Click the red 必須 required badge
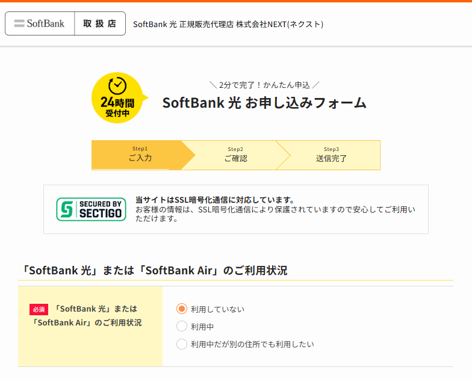This screenshot has width=472, height=379. (x=39, y=309)
